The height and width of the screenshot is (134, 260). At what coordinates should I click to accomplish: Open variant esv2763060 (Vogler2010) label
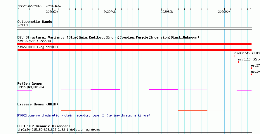click(x=38, y=47)
